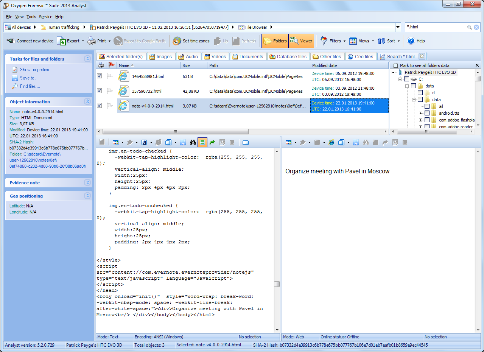Expand the com.adobe.flashpla tree node
484x352 pixels.
click(421, 120)
